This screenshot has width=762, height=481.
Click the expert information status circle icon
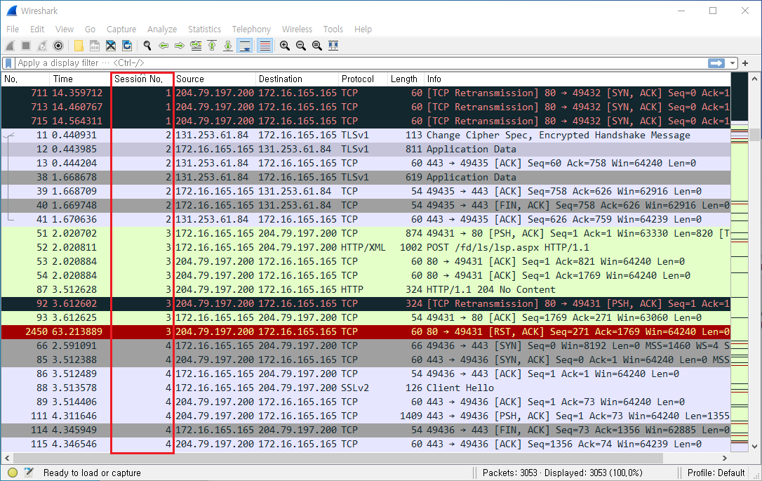point(13,473)
